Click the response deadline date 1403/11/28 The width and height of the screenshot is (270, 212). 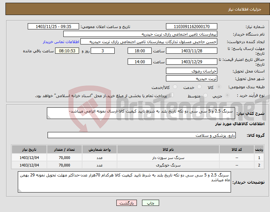192,51
